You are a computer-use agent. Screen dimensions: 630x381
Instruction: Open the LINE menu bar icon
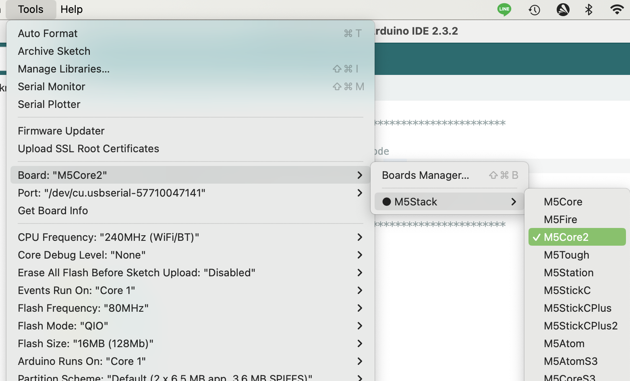click(504, 9)
